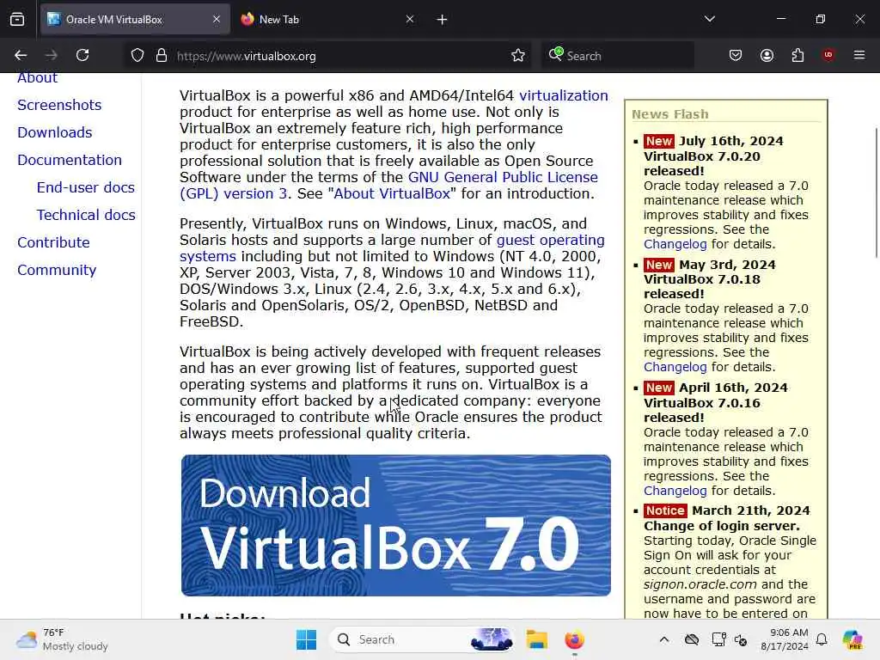Open the Documentation sidebar link
This screenshot has width=880, height=660.
(70, 160)
